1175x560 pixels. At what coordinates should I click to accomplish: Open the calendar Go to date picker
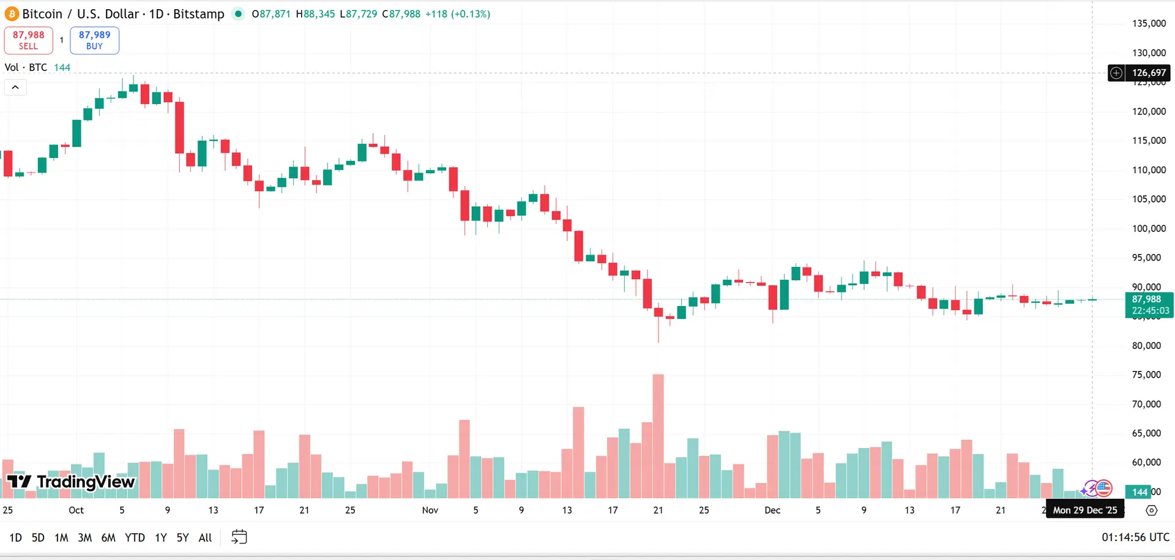pyautogui.click(x=239, y=537)
